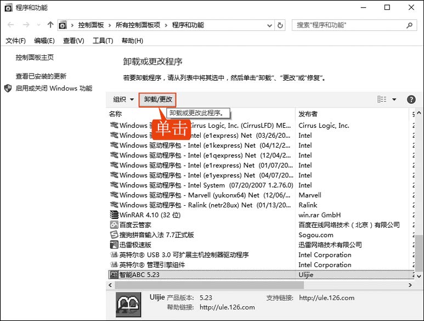Select the e1yexpress driver package icon
Image resolution: width=424 pixels, height=321 pixels.
tap(114, 175)
